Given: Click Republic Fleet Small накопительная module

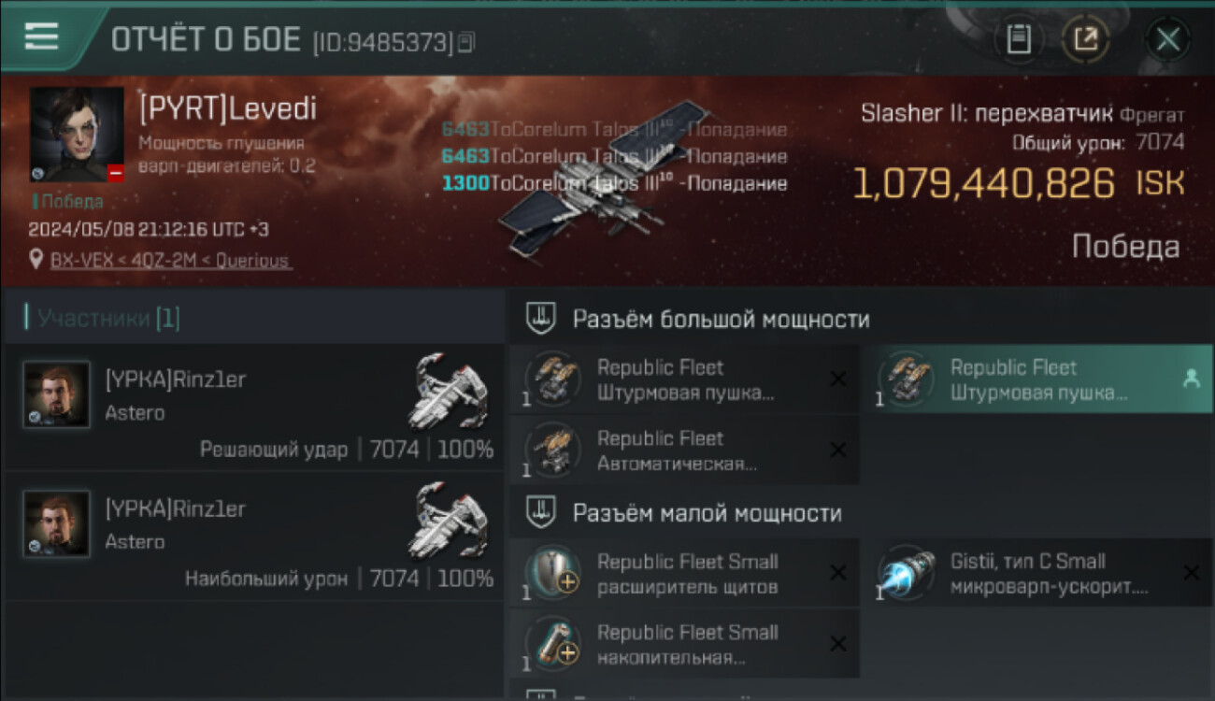Looking at the screenshot, I should 684,644.
